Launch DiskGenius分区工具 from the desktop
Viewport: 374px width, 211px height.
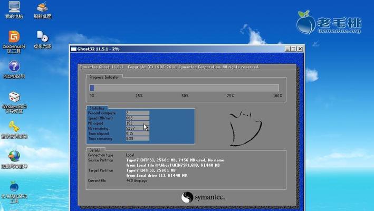[x=14, y=42]
